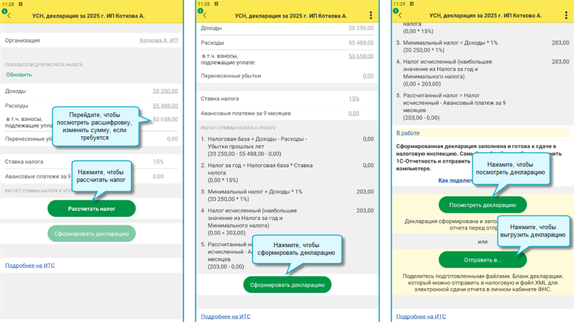Open three-dot menu in third screen
574x322 pixels.
tap(566, 15)
